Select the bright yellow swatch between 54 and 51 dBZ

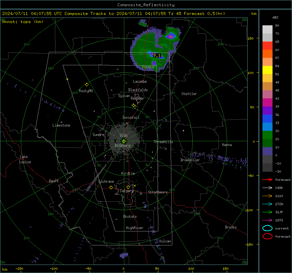pos(267,70)
